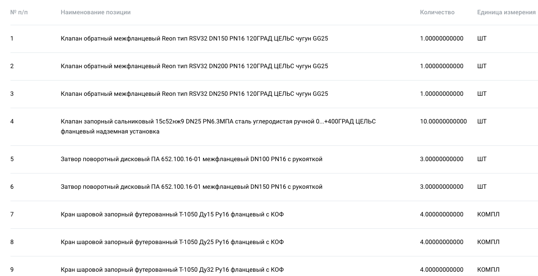The height and width of the screenshot is (276, 538).
Task: Click the quantity 4.00000000000 in row 8
Action: 442,242
